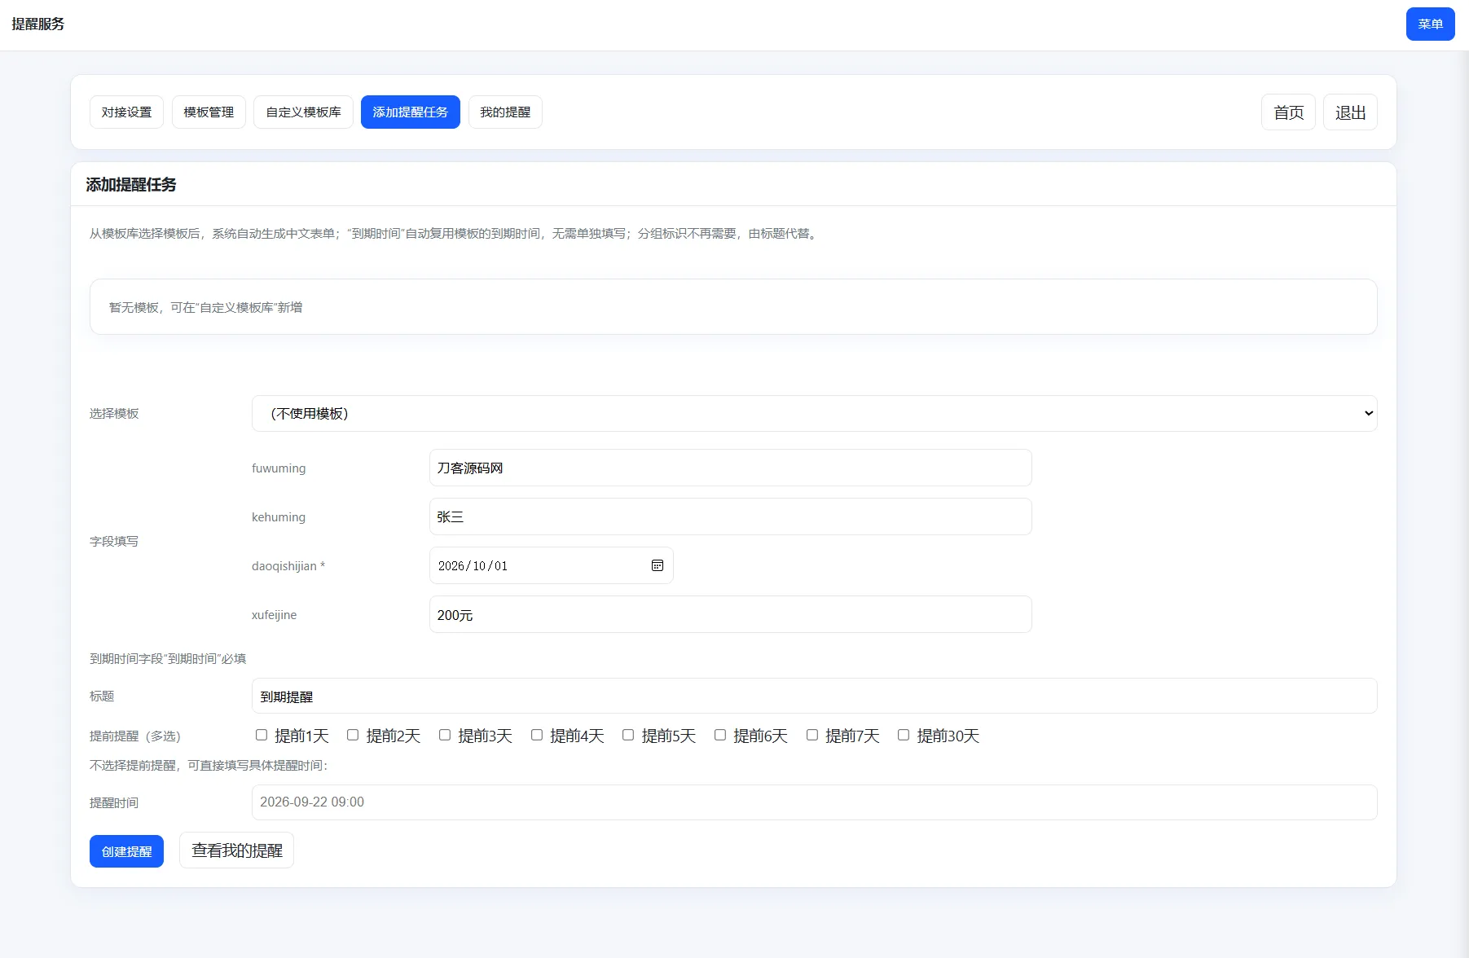
Task: Select the 提前5天 checkbox
Action: coord(628,735)
